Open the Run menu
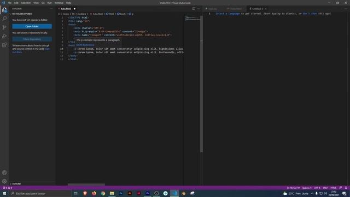Screen dimensions: 350x197 pos(49,3)
